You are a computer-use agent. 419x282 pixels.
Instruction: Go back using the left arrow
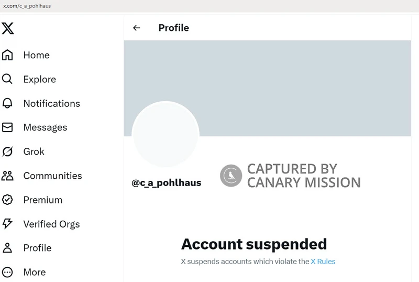[x=137, y=28]
